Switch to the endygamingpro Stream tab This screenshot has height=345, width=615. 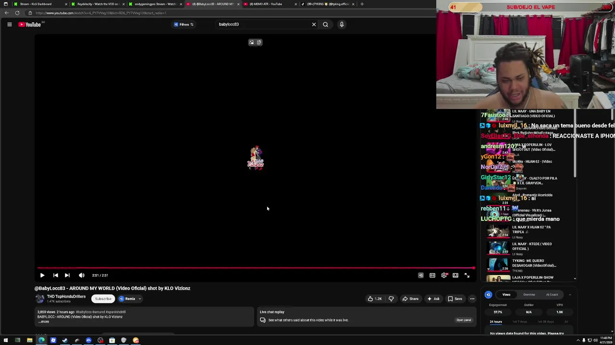click(155, 4)
